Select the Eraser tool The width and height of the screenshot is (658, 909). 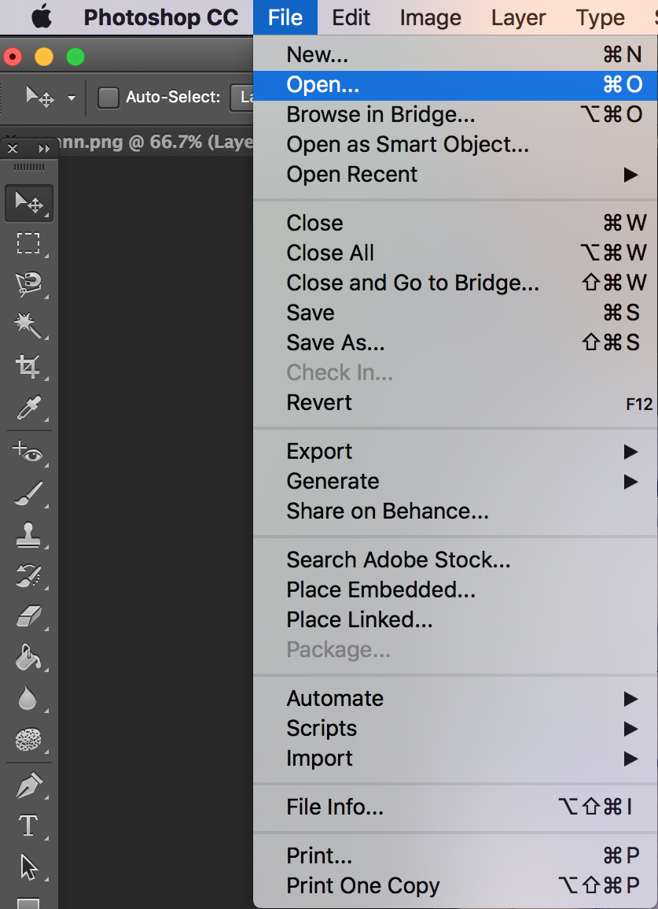[x=28, y=616]
